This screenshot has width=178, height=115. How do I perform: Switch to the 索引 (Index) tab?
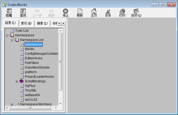[x=26, y=23]
